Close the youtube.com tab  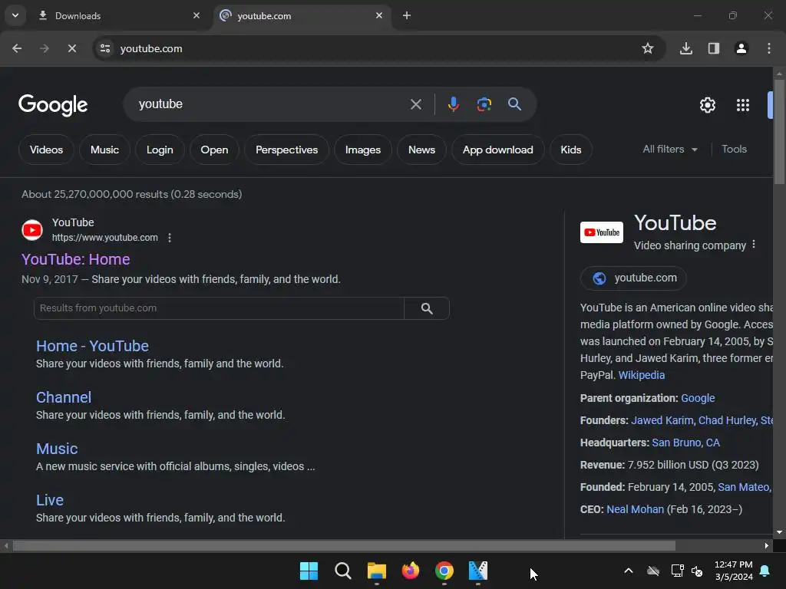coord(379,15)
